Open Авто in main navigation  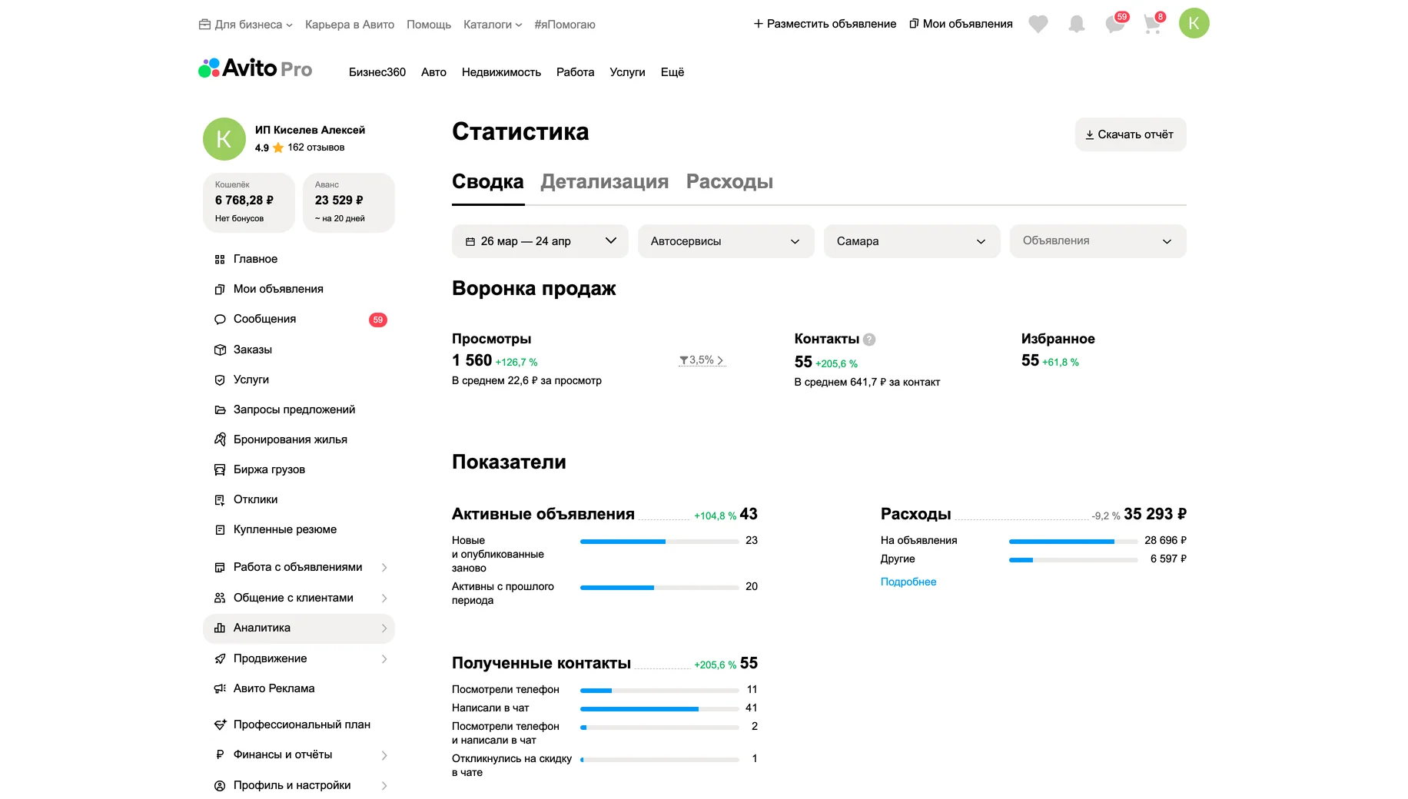(433, 72)
